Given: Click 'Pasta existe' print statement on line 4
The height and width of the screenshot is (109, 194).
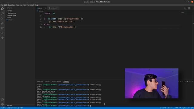Looking at the screenshot, I should 62,21.
